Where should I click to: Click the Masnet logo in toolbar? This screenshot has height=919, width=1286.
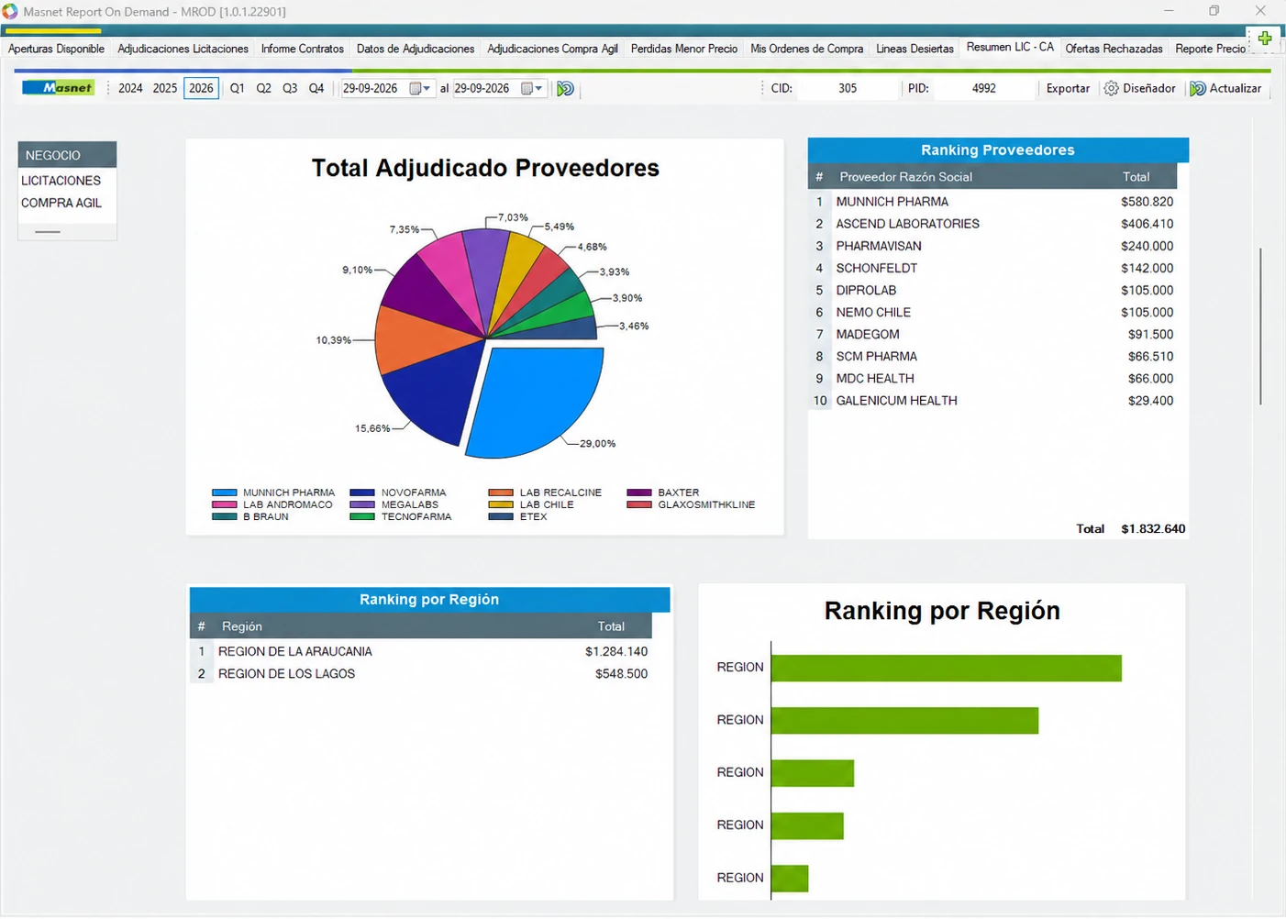point(58,88)
